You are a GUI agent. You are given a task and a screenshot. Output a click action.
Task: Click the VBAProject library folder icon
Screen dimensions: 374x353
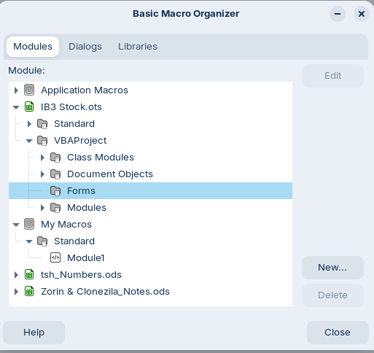42,141
